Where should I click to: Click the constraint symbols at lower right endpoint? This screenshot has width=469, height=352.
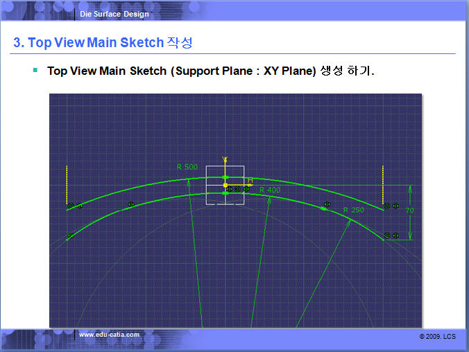pyautogui.click(x=391, y=236)
